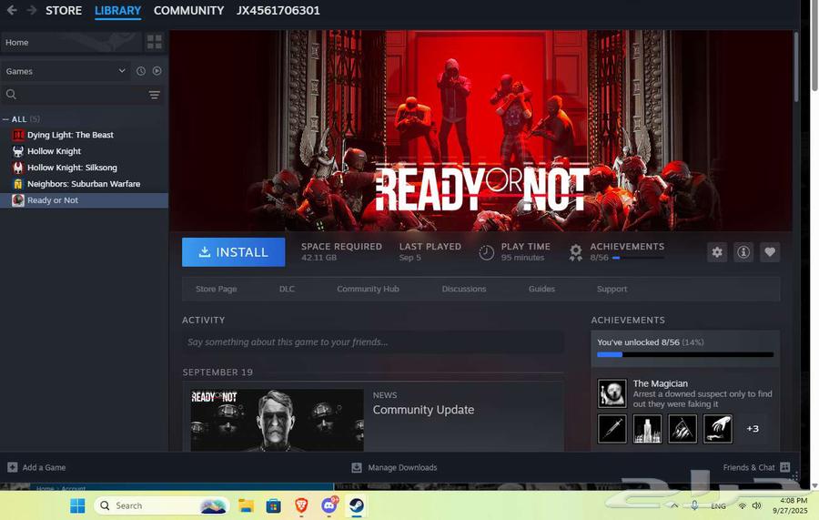Open the library filter options icon
Screen dimensions: 819x520
click(154, 95)
